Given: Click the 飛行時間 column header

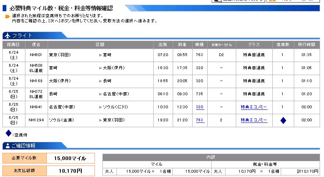Looking at the screenshot, I should (x=307, y=44).
